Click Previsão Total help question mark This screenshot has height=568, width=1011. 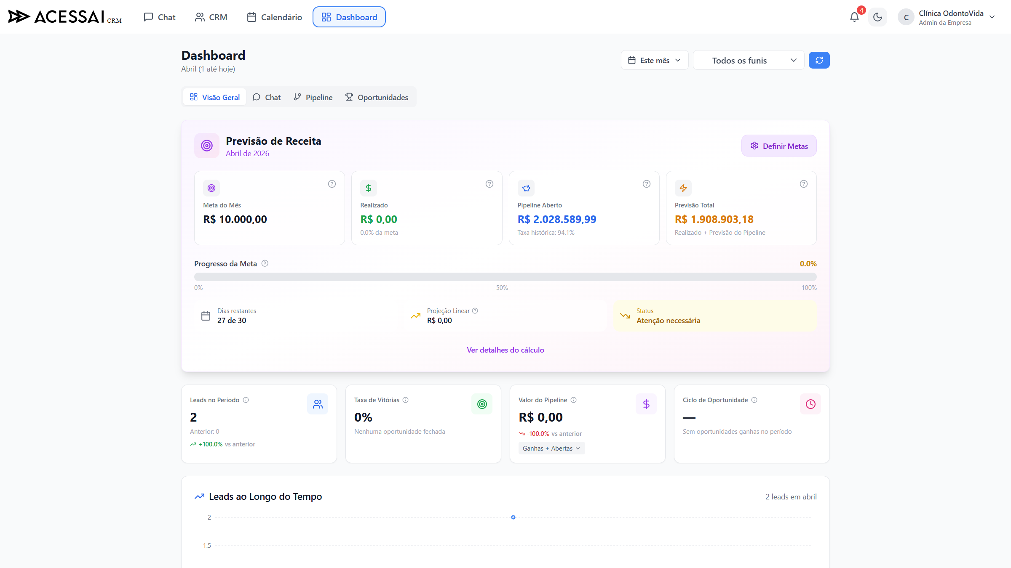click(x=804, y=184)
